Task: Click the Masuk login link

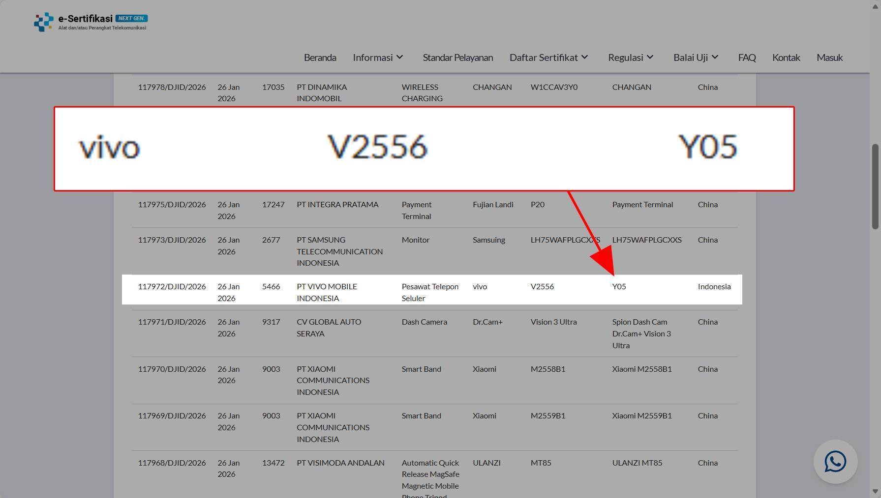Action: 829,57
